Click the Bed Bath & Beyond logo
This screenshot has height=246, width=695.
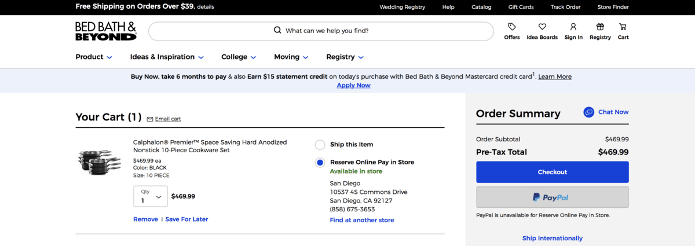pyautogui.click(x=106, y=31)
